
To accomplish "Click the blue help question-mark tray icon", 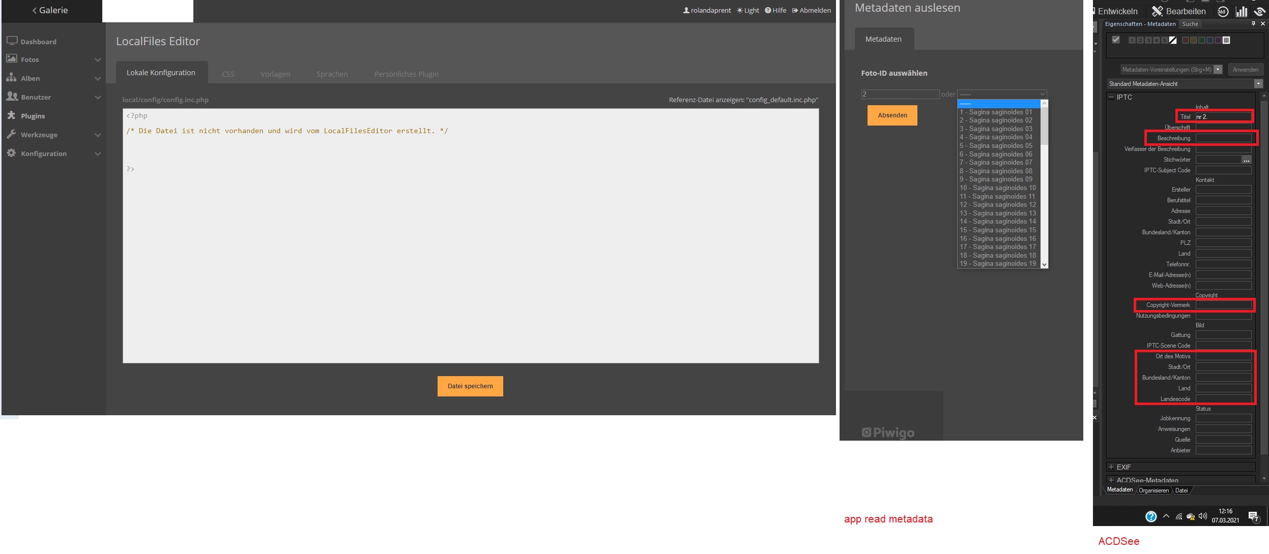I will click(1151, 516).
